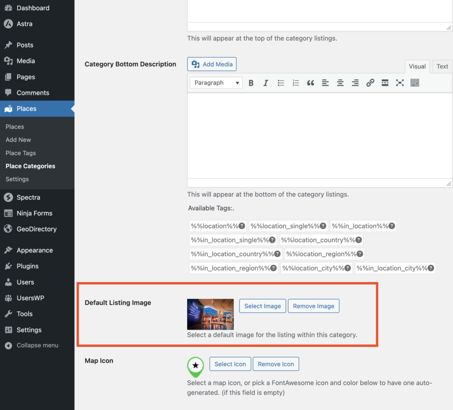Switch to the Text editor tab
Viewport: 453px width, 410px height.
[x=442, y=66]
